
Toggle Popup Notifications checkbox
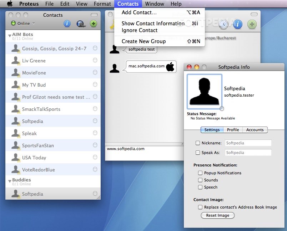pos(200,173)
